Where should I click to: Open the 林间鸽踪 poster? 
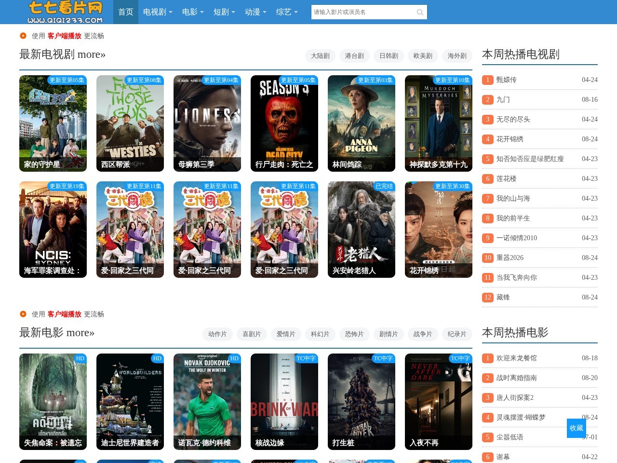pos(362,123)
